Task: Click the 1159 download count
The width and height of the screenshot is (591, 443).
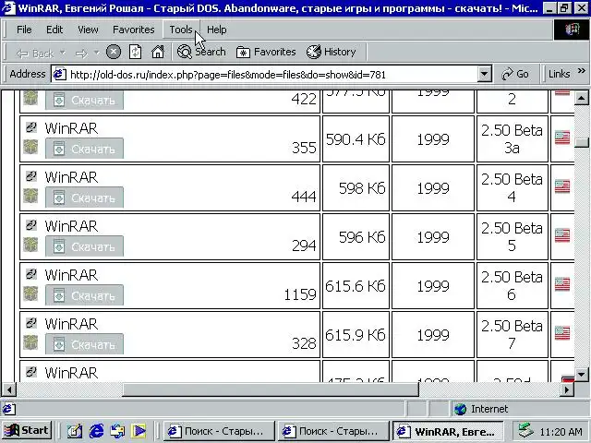Action: click(300, 294)
